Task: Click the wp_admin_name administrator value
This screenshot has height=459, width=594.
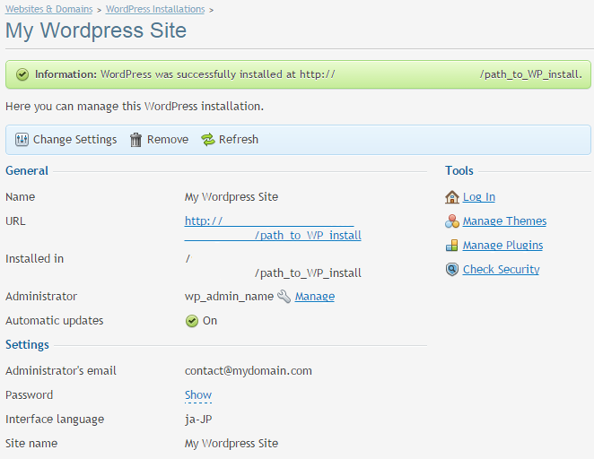Action: click(229, 296)
